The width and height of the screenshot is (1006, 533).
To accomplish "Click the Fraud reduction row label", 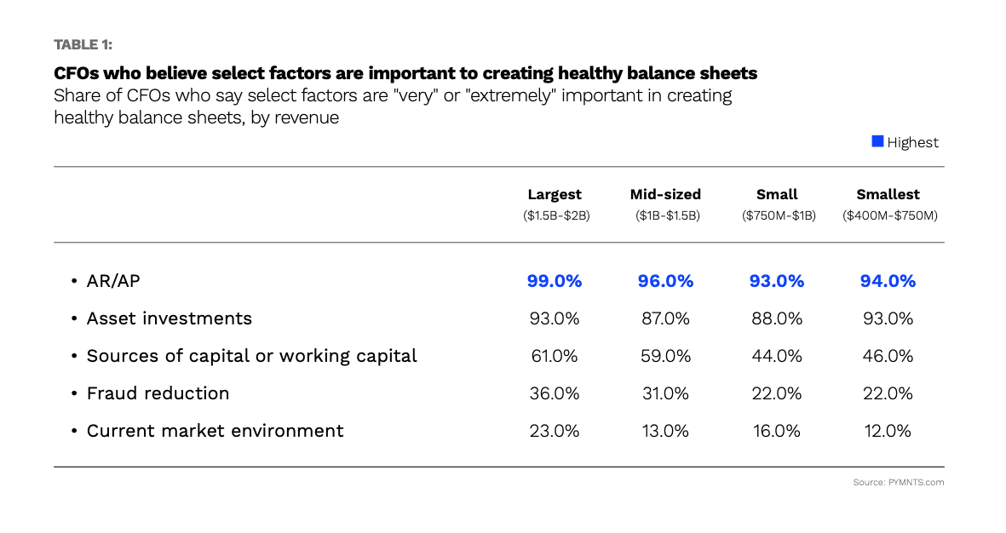I will (x=158, y=393).
